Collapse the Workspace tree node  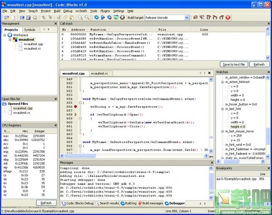click(x=5, y=35)
